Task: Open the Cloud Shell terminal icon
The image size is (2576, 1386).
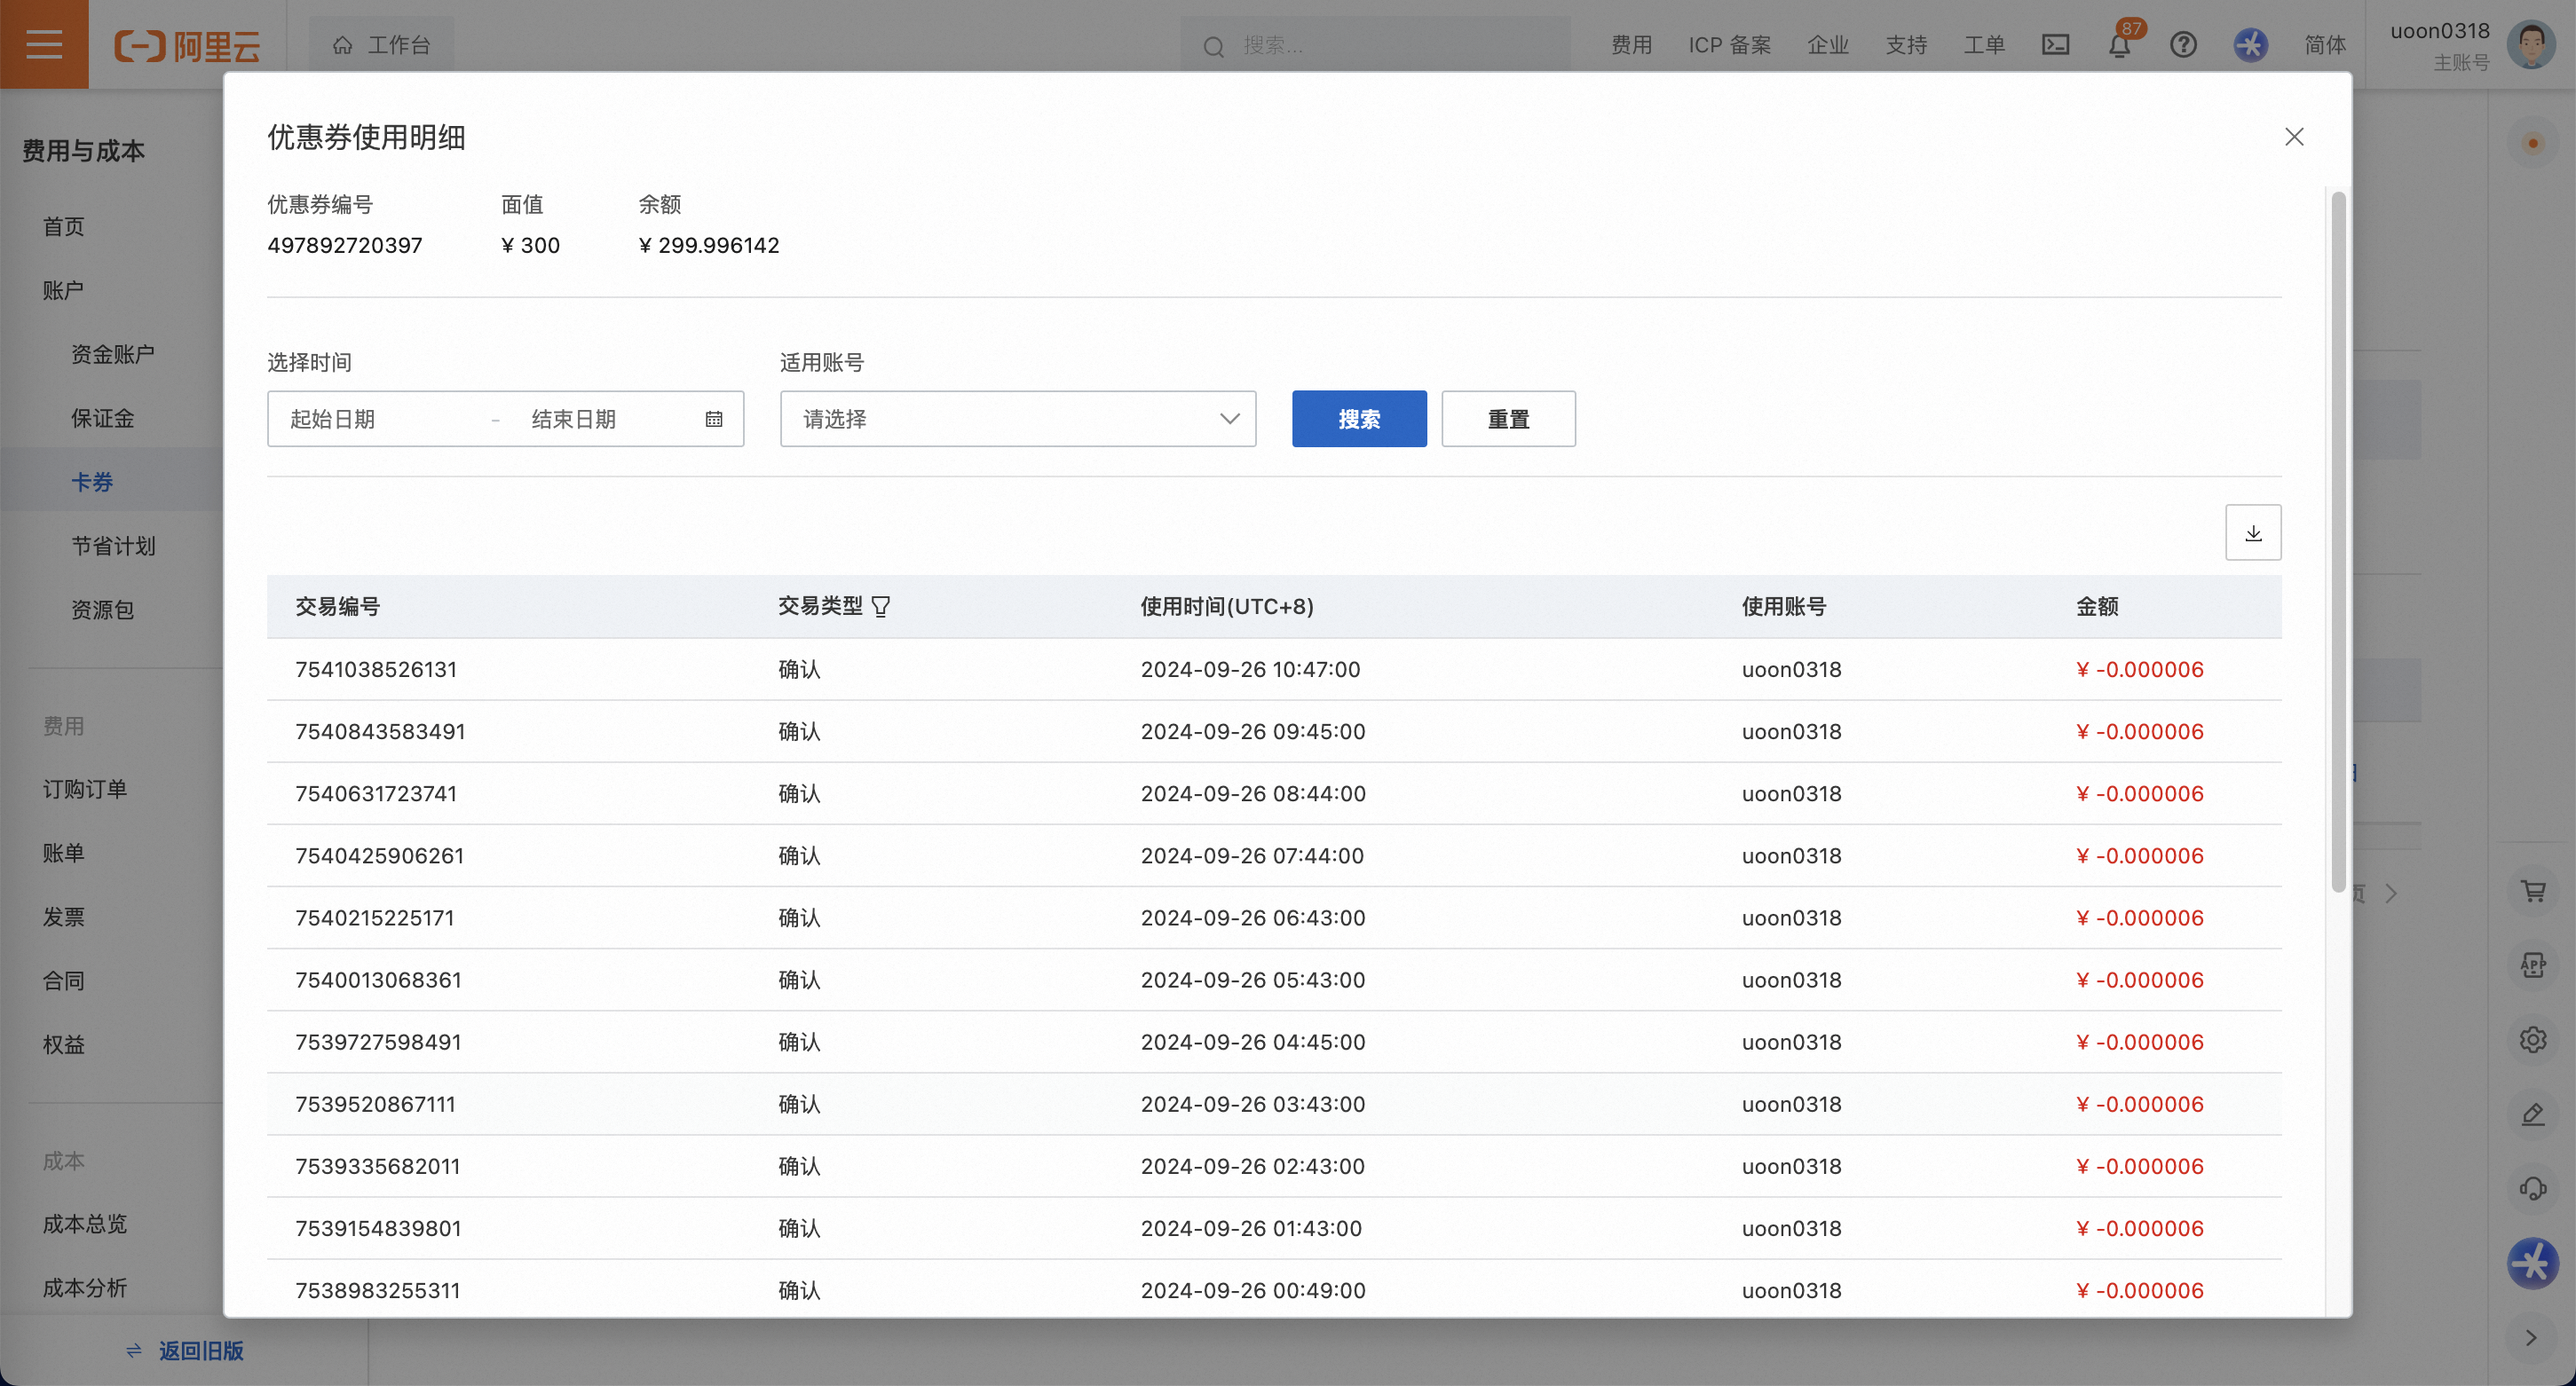Action: coord(2055,45)
